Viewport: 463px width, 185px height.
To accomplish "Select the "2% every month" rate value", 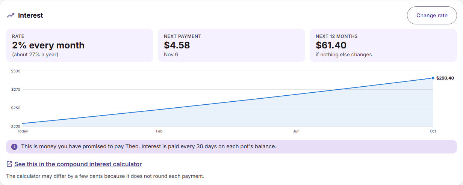I will pyautogui.click(x=48, y=45).
